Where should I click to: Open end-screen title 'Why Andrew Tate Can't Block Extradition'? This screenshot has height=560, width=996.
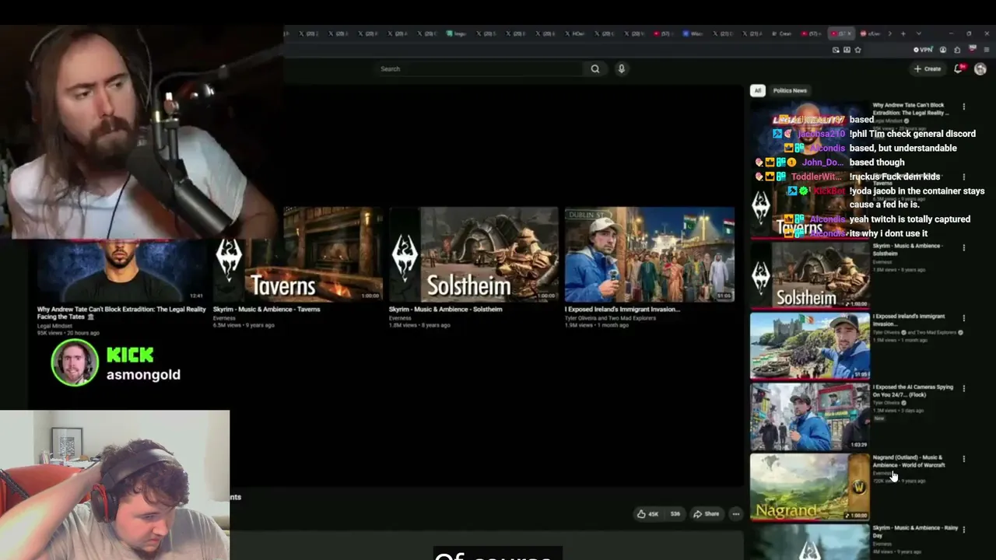[x=121, y=313]
